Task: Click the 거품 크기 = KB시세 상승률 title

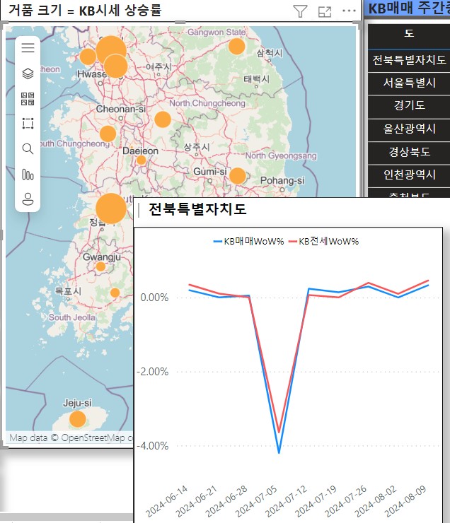Action: point(85,11)
